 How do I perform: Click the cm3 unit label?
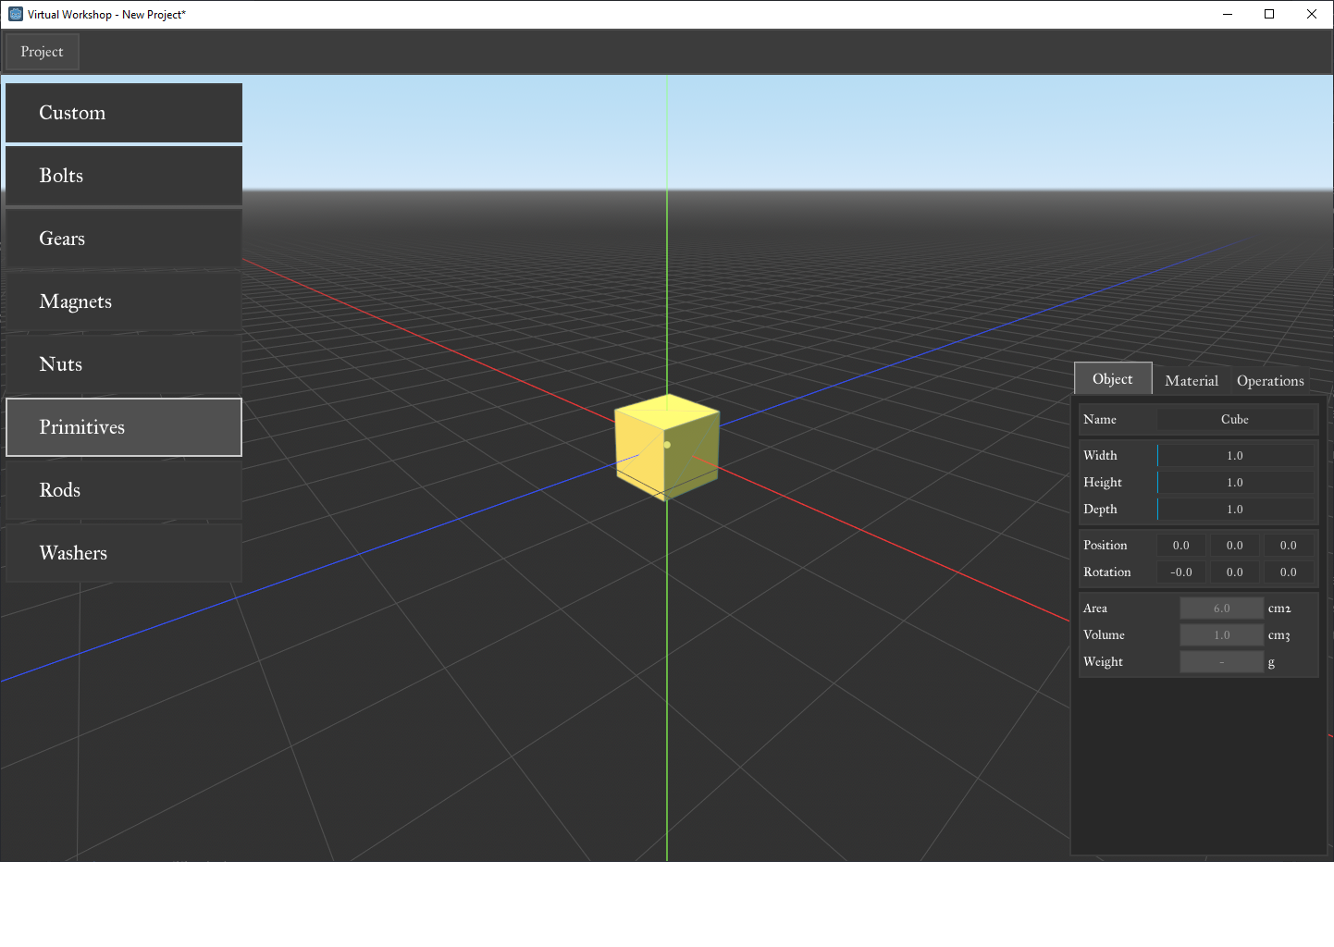1278,635
